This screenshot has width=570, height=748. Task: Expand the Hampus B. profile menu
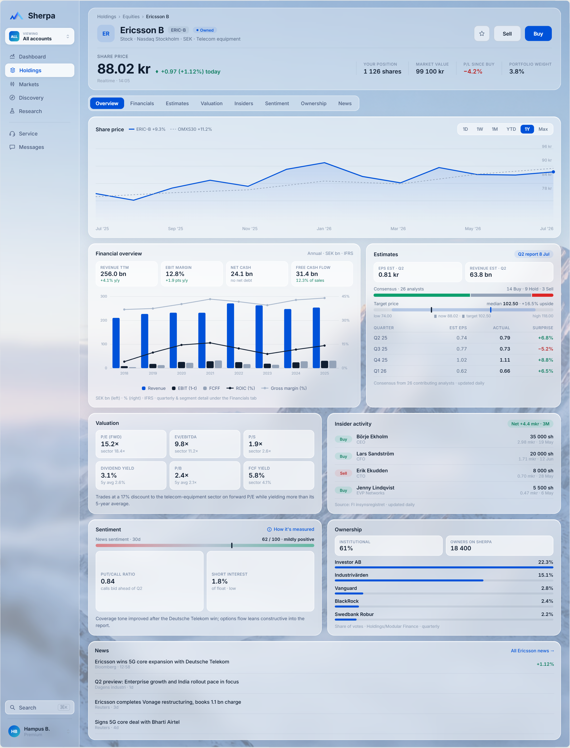[40, 731]
